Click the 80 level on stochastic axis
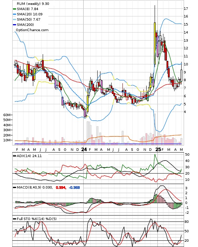 [x=187, y=222]
